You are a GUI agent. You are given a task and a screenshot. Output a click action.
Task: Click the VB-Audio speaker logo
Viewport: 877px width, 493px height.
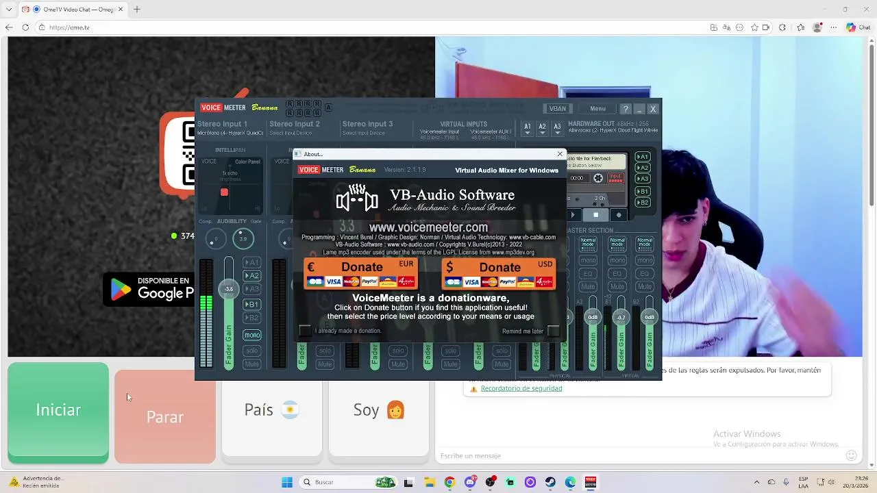[x=357, y=199]
